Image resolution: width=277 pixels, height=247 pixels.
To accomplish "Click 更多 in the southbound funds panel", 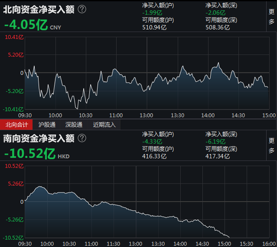I will pyautogui.click(x=271, y=145).
